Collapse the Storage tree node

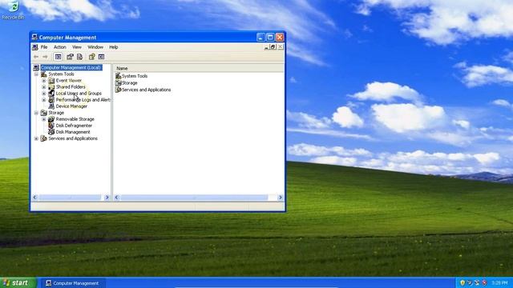pos(36,113)
